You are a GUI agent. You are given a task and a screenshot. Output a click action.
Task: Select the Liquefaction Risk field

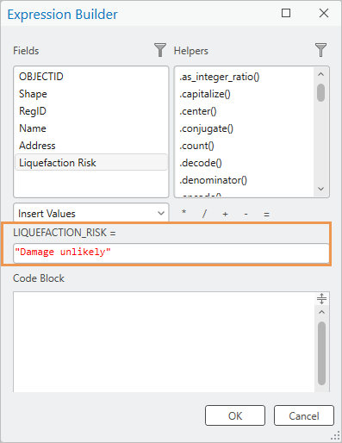91,163
